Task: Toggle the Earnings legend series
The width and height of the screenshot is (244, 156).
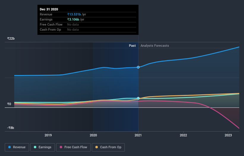Action: (42, 147)
